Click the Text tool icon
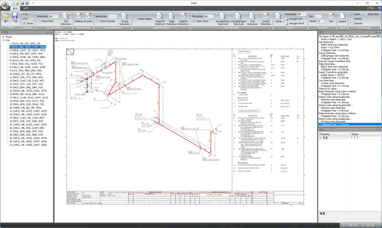Image resolution: width=382 pixels, height=228 pixels. tap(331, 19)
